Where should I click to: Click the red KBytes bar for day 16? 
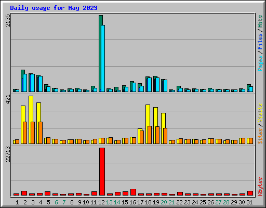pyautogui.click(x=133, y=192)
